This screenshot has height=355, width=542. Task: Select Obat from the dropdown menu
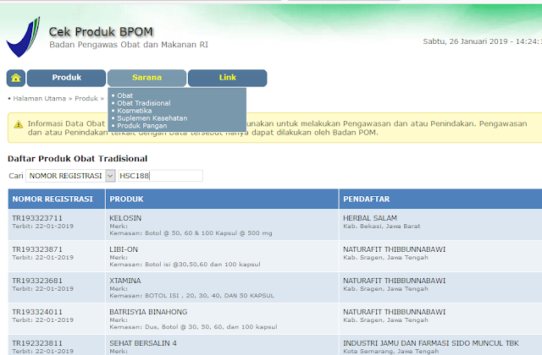124,96
